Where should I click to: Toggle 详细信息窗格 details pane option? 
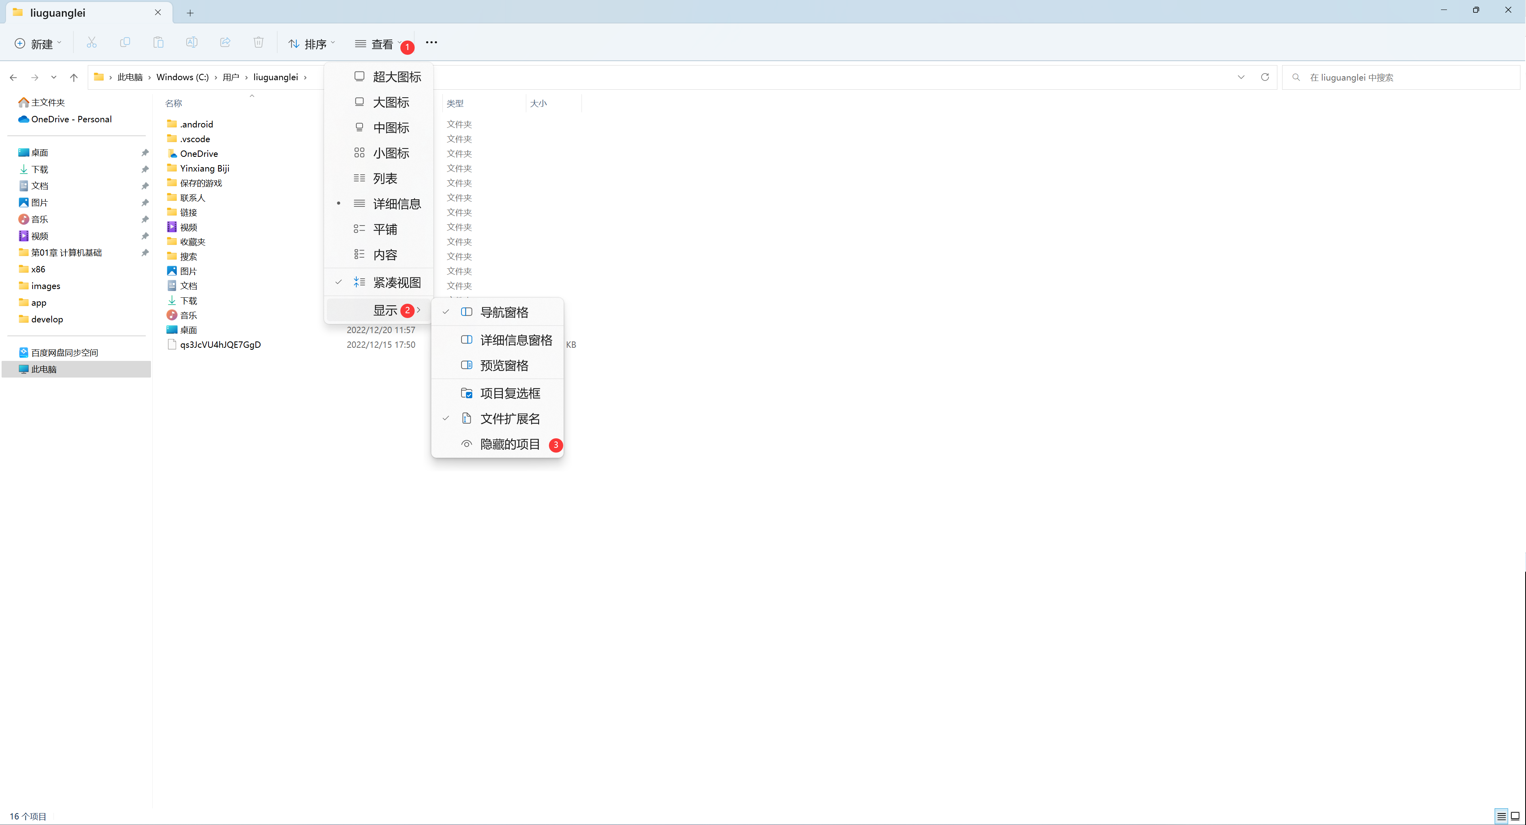coord(497,340)
